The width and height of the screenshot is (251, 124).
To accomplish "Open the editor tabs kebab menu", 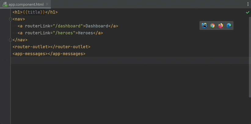I will 248,4.
